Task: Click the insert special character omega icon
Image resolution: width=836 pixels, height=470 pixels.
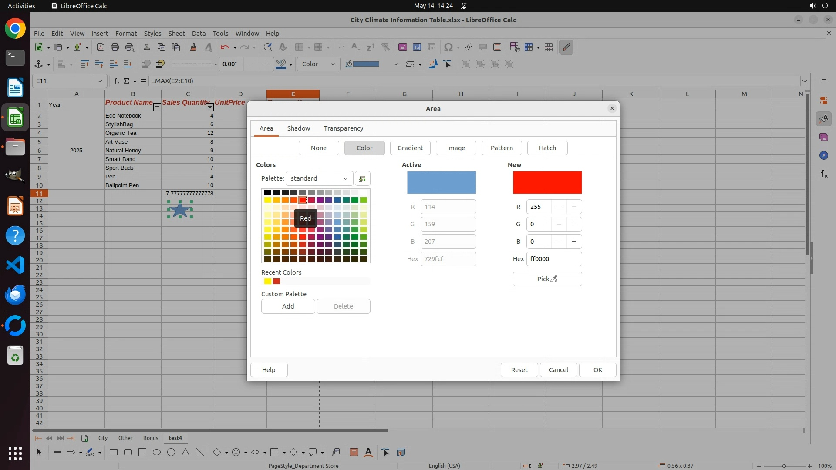Action: pyautogui.click(x=448, y=47)
